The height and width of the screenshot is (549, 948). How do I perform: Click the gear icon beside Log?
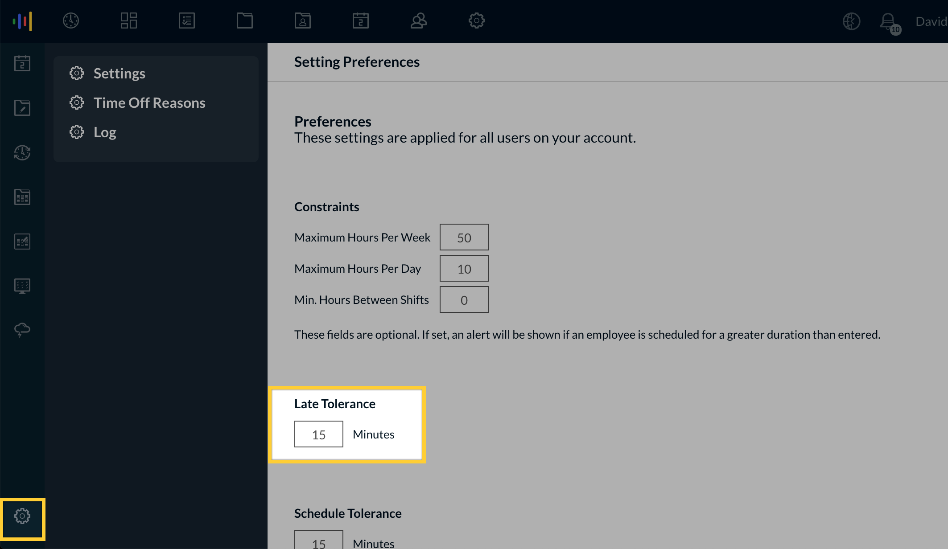pos(77,132)
